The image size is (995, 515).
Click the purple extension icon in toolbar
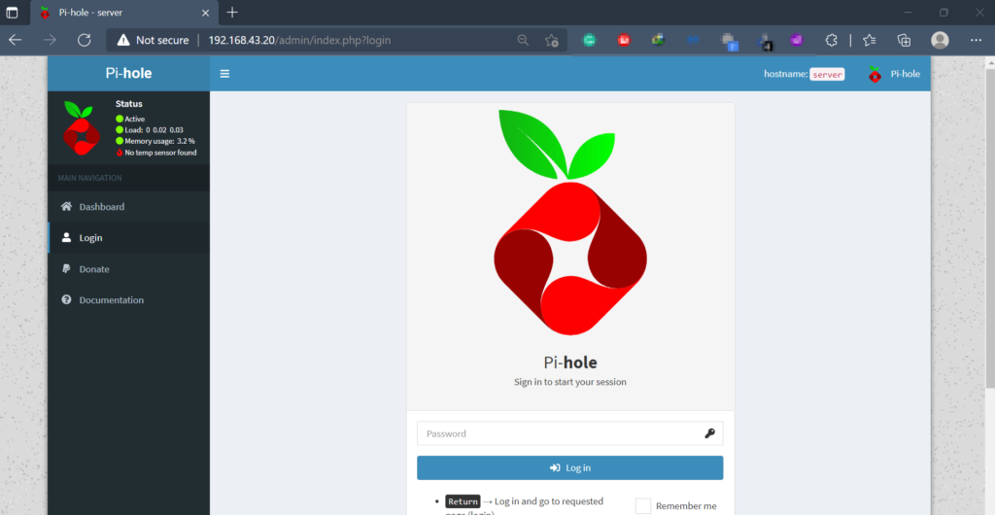[x=797, y=40]
